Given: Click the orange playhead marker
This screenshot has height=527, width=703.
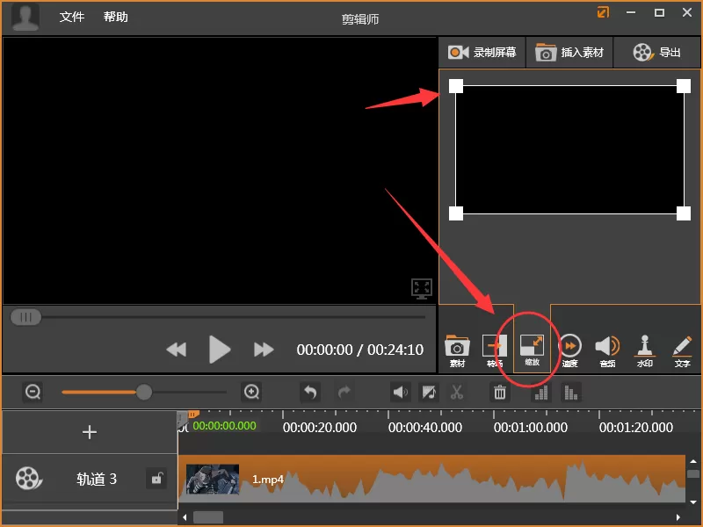Looking at the screenshot, I should pos(193,414).
